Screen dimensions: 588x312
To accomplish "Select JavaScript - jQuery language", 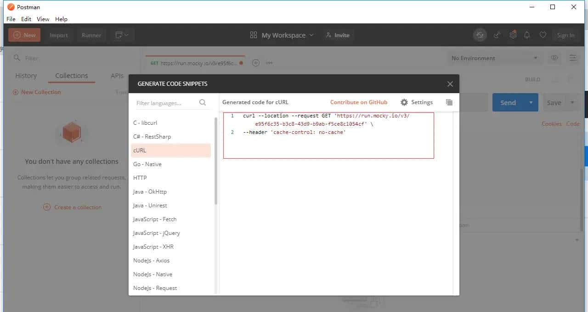I will coord(171,233).
